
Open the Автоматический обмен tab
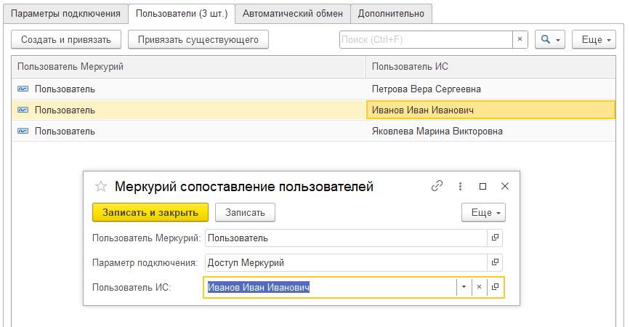click(x=292, y=14)
